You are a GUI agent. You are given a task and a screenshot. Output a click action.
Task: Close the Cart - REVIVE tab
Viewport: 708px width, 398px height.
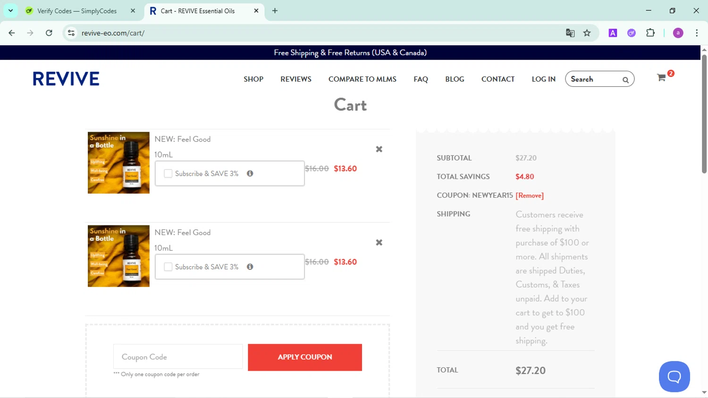tap(256, 11)
